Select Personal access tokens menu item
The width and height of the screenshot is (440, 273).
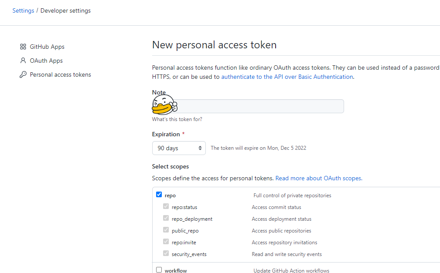(x=60, y=74)
